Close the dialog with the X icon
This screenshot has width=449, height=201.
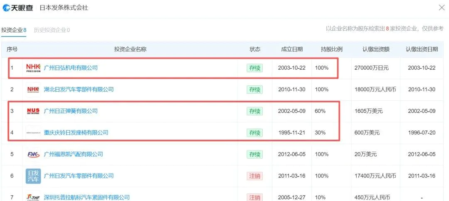coord(442,8)
